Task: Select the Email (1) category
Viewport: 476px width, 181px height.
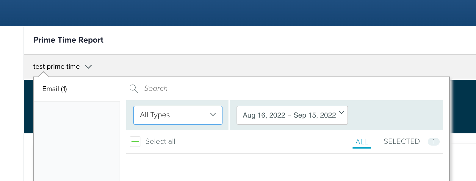Action: (55, 89)
